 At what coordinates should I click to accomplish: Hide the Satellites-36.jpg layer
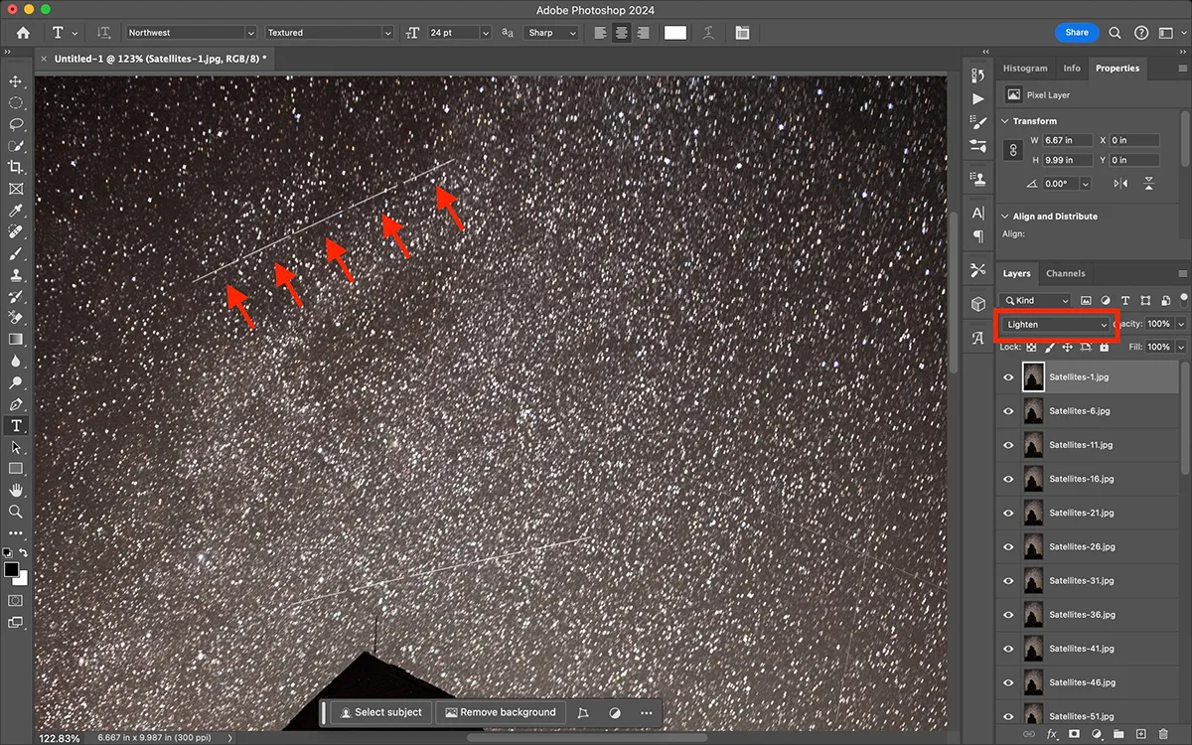(1008, 615)
